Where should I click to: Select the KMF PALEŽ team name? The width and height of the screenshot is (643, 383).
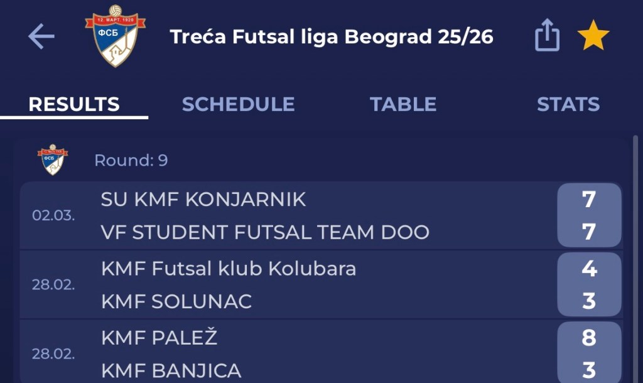159,338
